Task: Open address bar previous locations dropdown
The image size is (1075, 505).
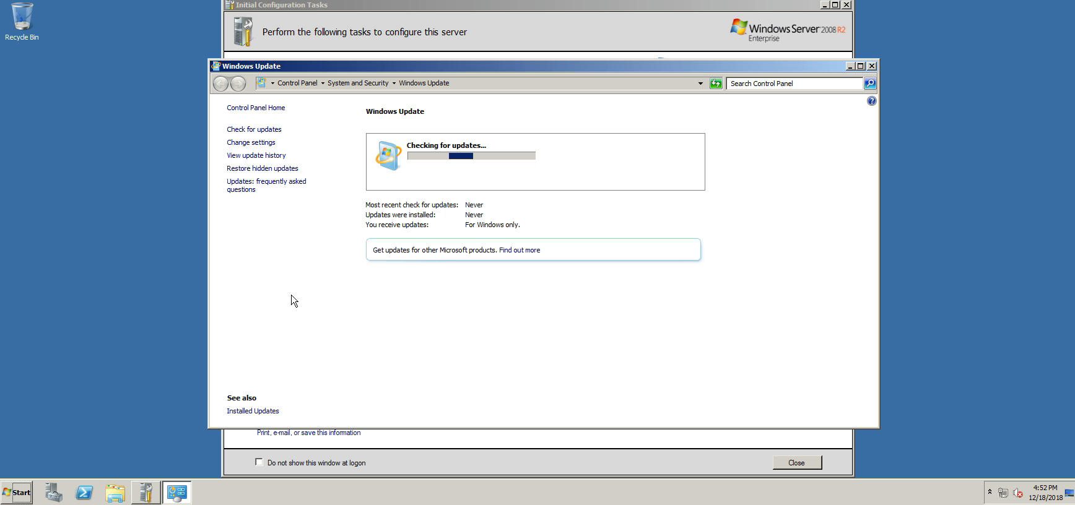Action: pyautogui.click(x=700, y=84)
